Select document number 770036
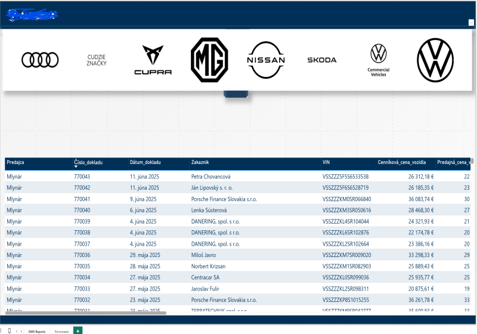477x334 pixels. pos(82,255)
